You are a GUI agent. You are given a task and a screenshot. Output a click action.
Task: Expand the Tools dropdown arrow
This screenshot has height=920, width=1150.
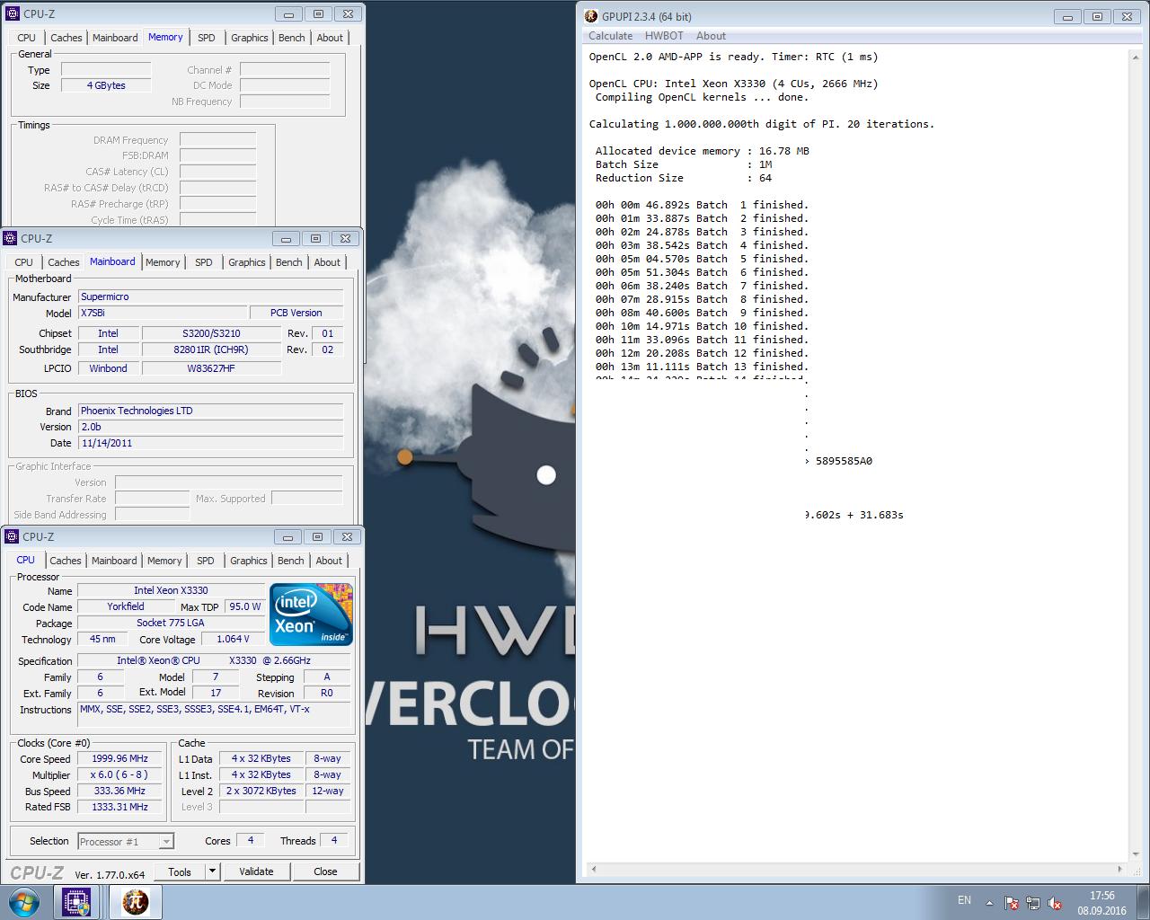[213, 871]
